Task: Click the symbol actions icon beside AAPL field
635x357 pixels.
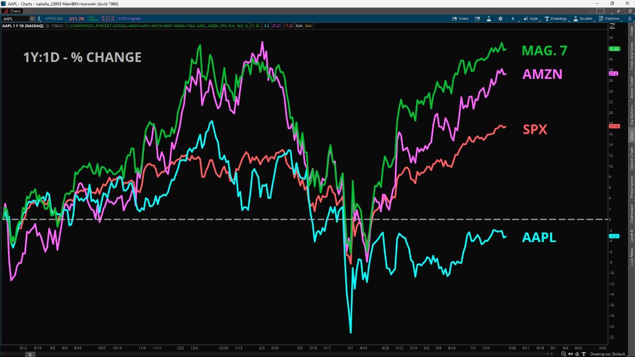Action: [39, 19]
